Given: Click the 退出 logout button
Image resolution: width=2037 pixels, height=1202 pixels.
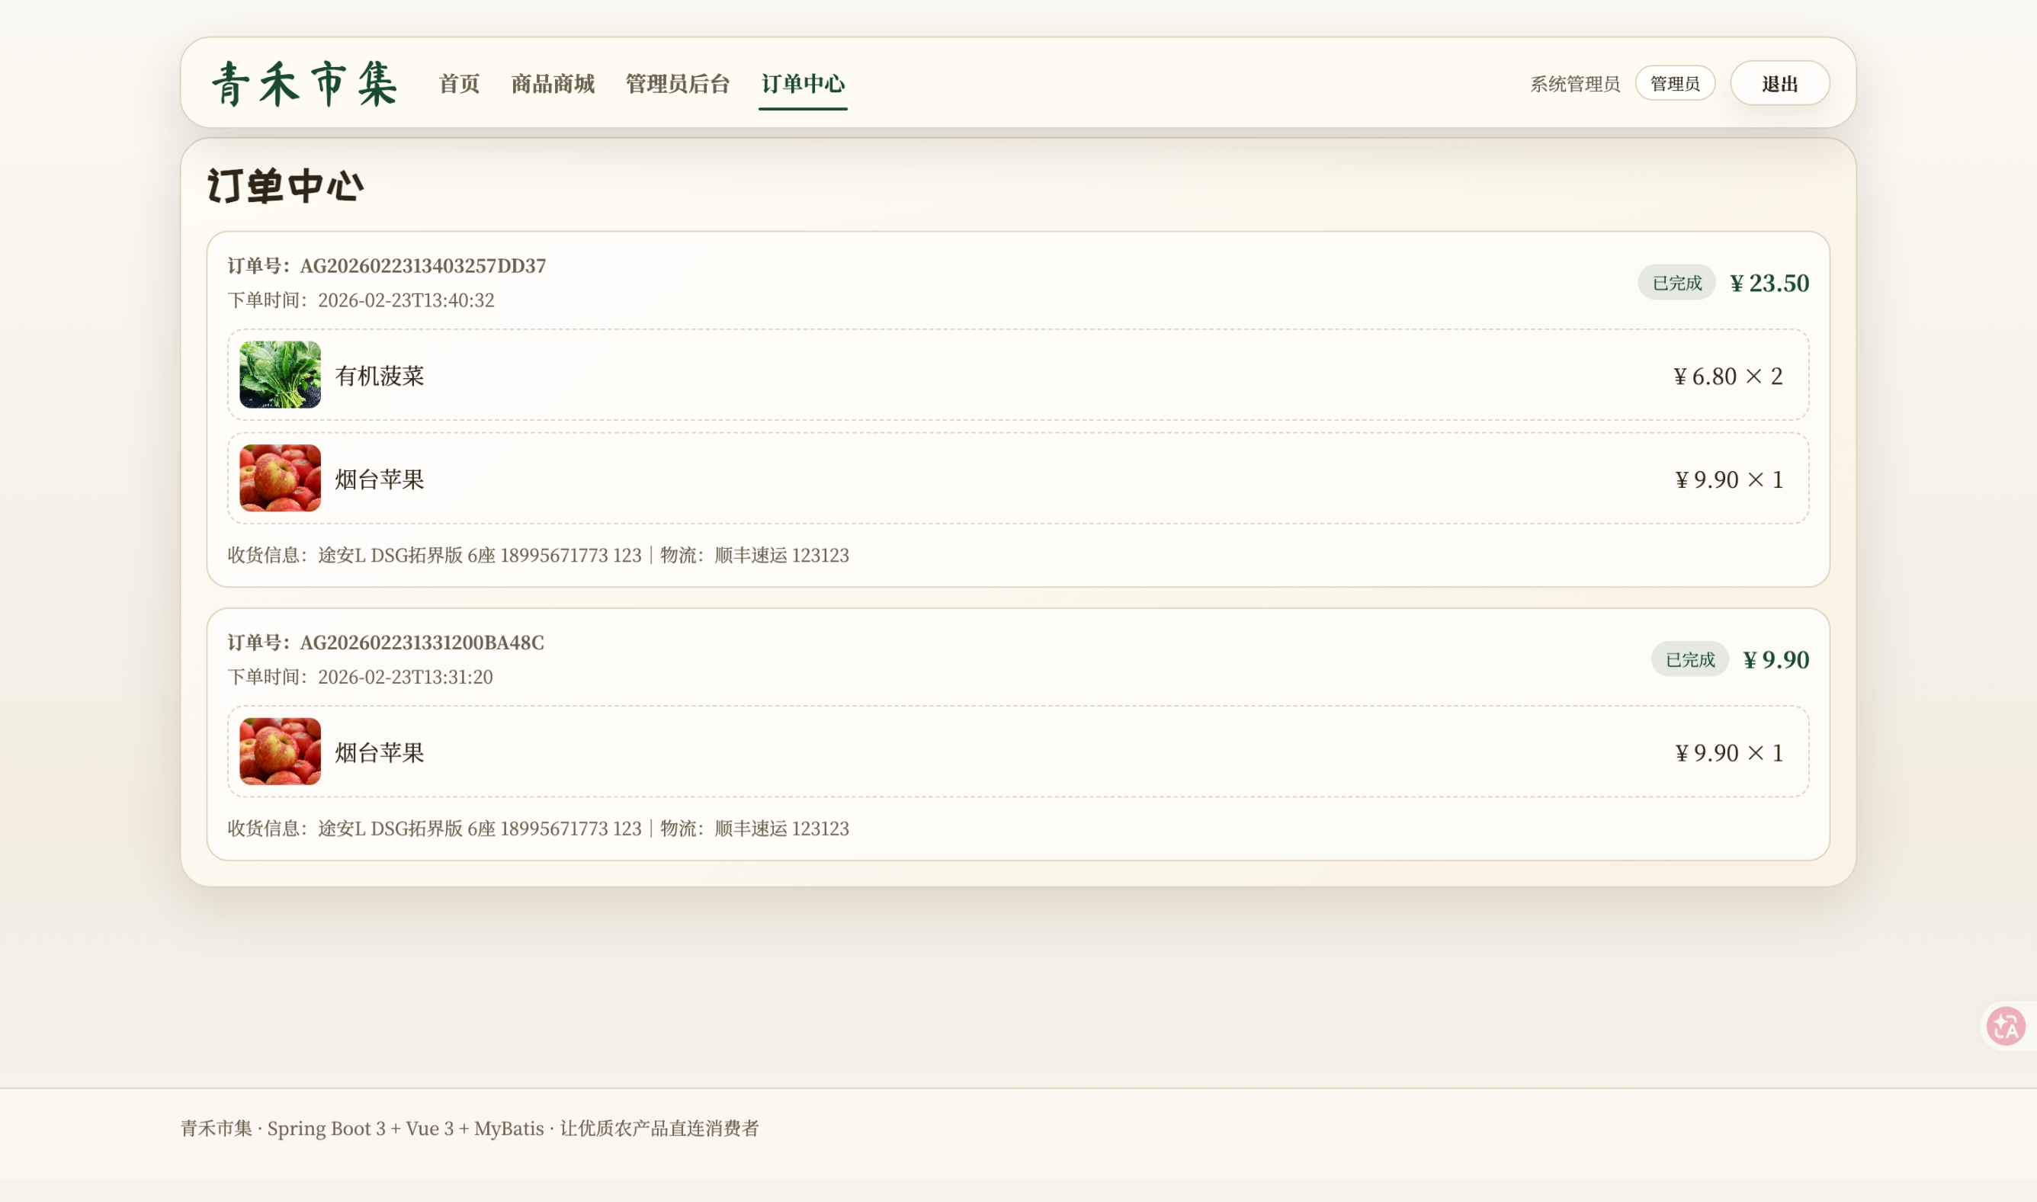Looking at the screenshot, I should (1779, 83).
